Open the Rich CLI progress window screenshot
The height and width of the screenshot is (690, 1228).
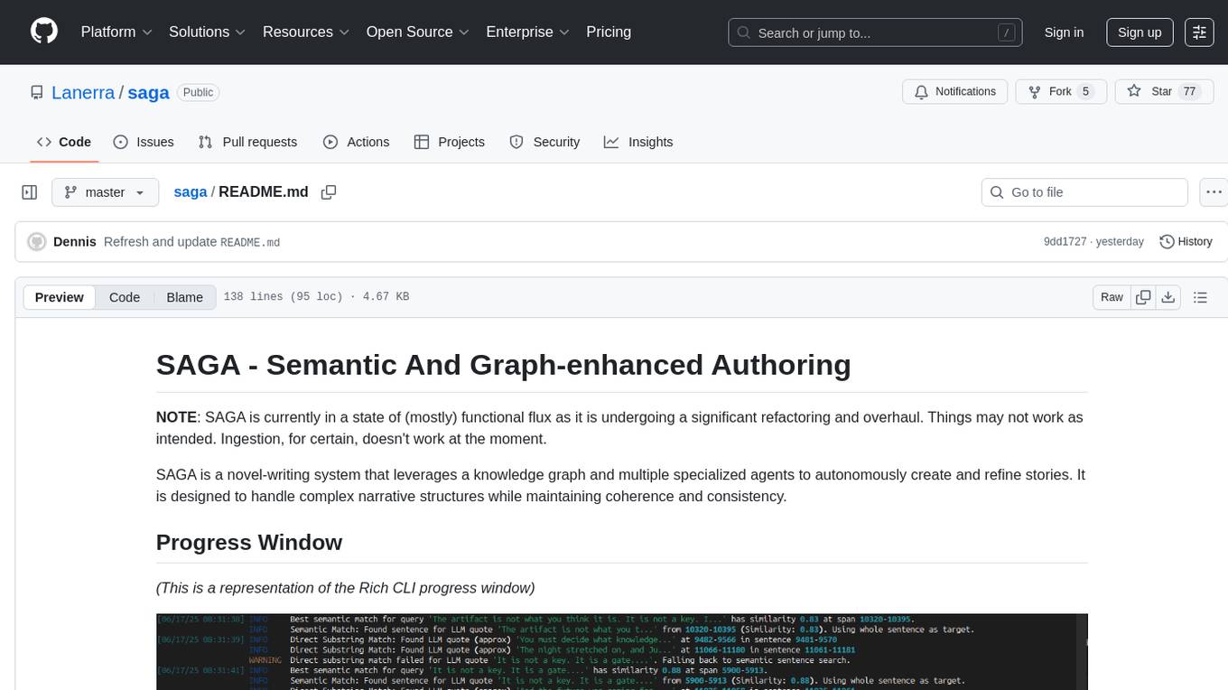pos(621,651)
